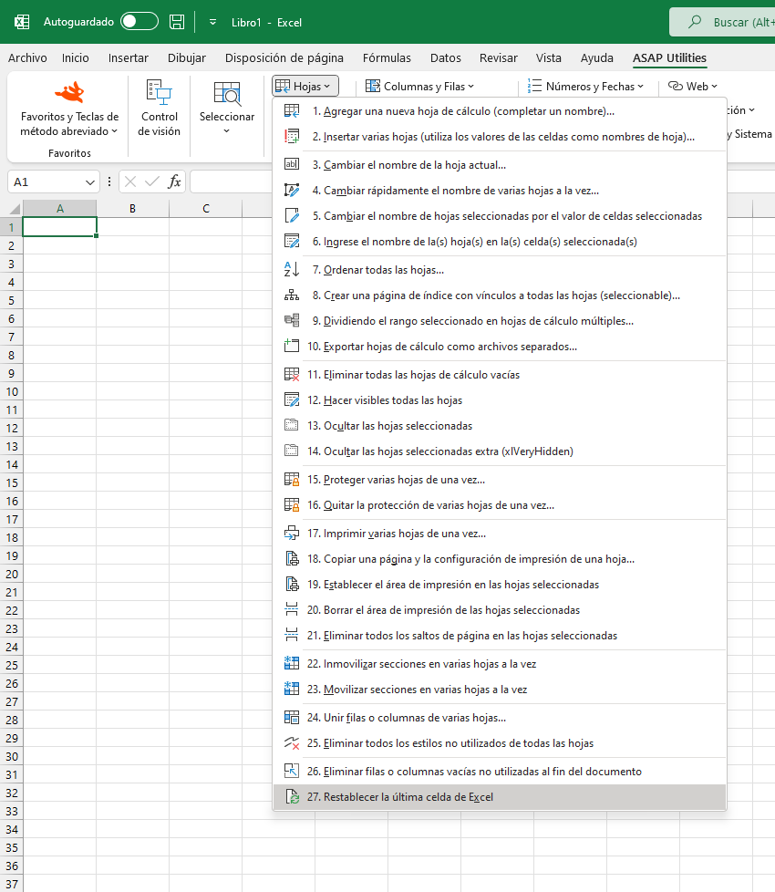This screenshot has width=775, height=892.
Task: Click the 'Restablecer la última celda' icon
Action: (292, 796)
